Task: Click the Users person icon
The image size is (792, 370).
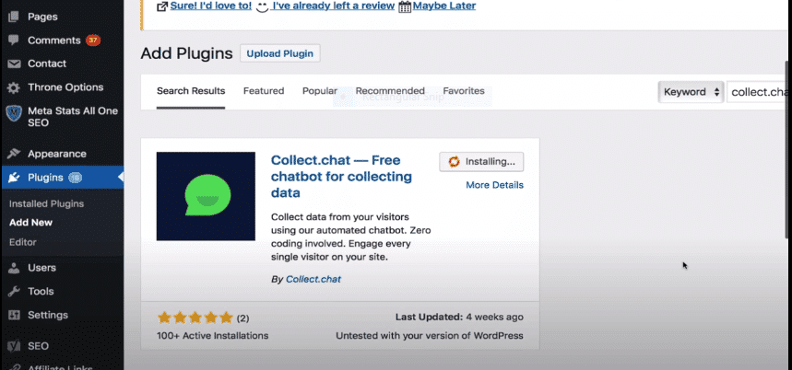Action: [14, 268]
